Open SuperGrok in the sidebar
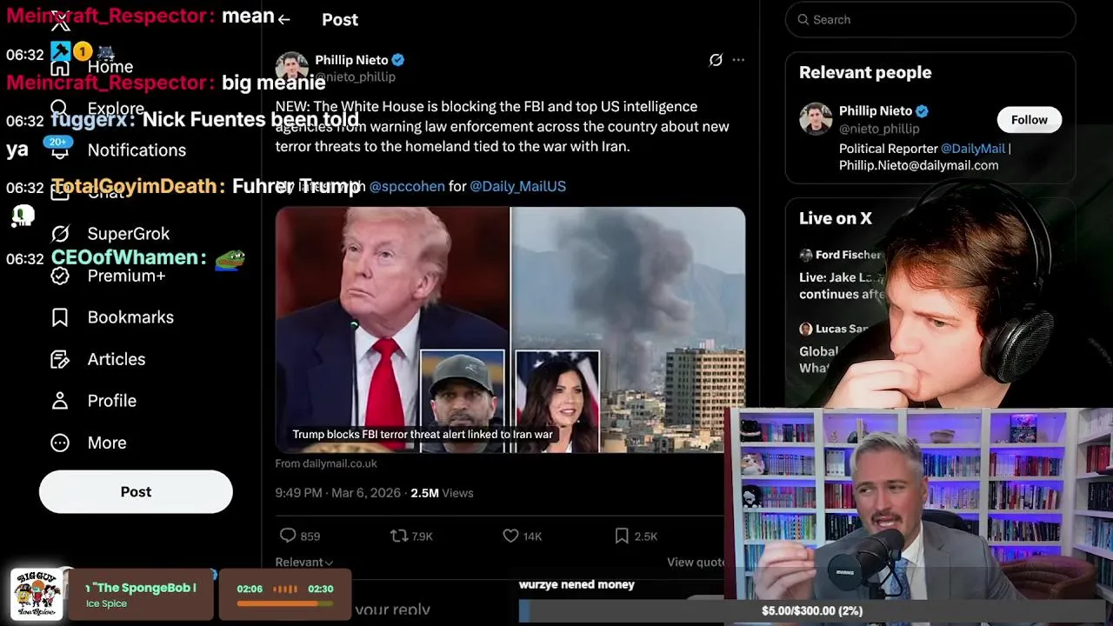Viewport: 1113px width, 626px height. click(129, 234)
